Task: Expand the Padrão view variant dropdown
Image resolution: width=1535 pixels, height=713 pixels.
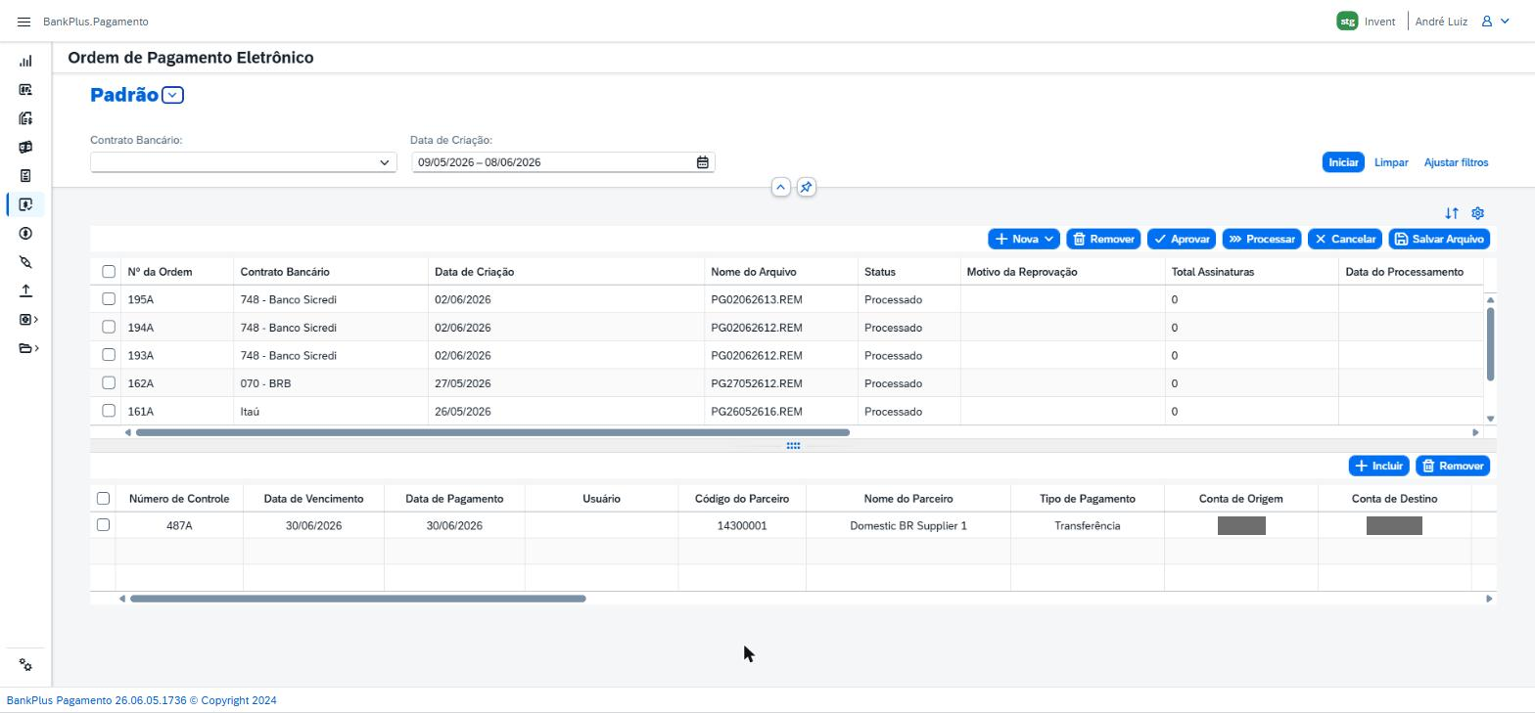Action: (172, 95)
